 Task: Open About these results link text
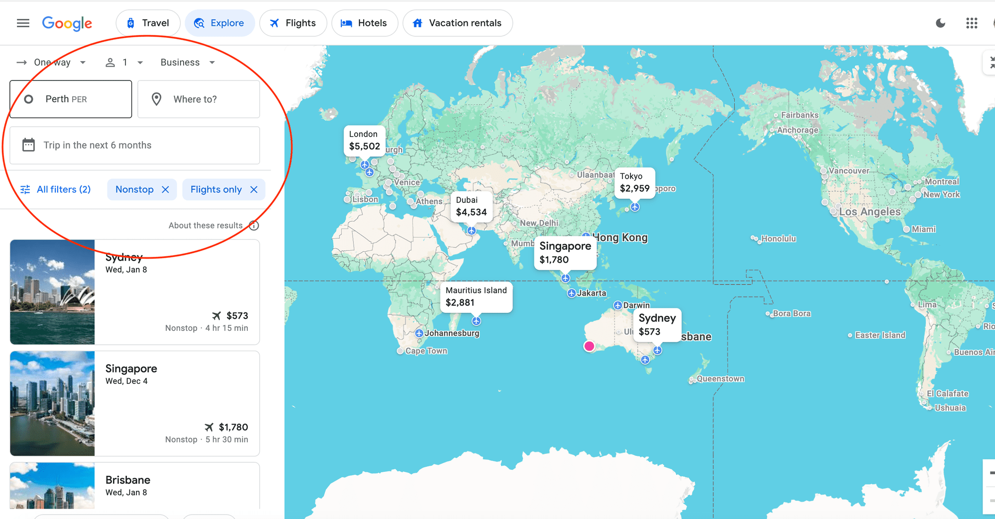[205, 225]
